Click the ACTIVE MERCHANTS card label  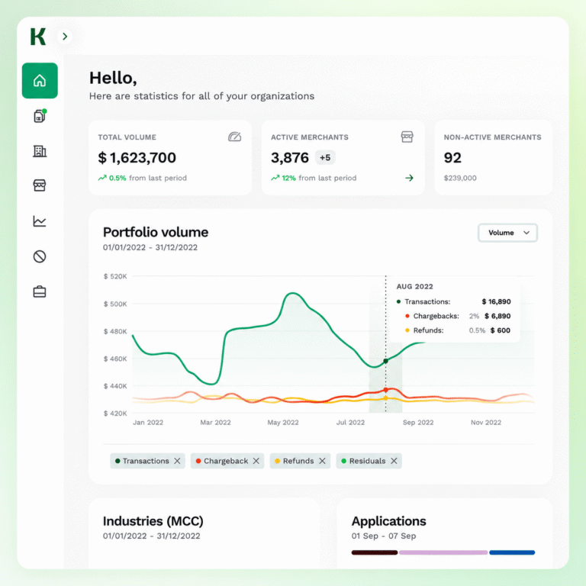310,137
